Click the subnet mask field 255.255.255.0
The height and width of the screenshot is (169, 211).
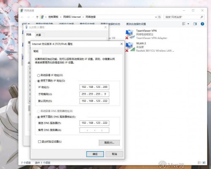tap(94, 94)
